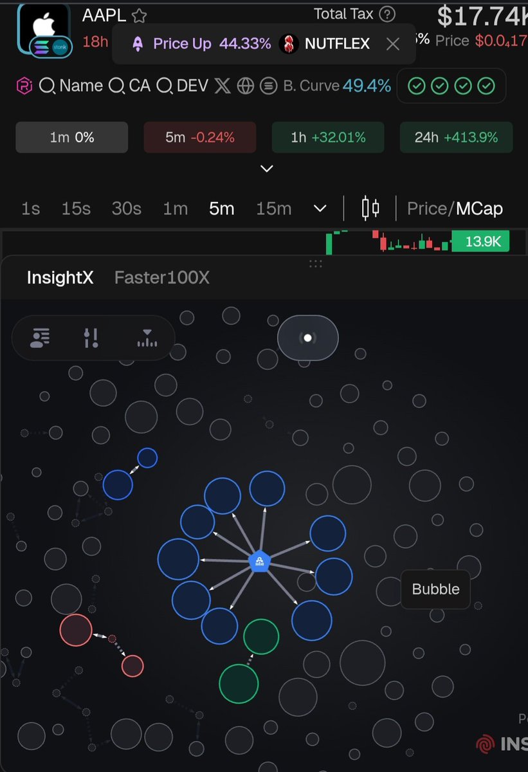Image resolution: width=528 pixels, height=772 pixels.
Task: Open the website globe icon
Action: coord(246,86)
